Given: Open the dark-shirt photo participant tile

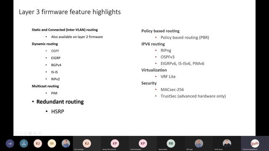Looking at the screenshot, I should [x=227, y=143].
